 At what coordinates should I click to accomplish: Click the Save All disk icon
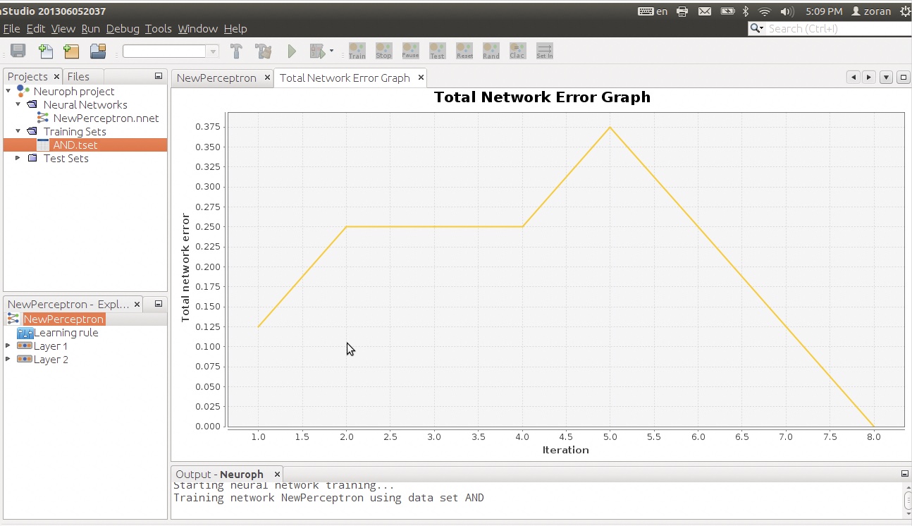click(18, 51)
